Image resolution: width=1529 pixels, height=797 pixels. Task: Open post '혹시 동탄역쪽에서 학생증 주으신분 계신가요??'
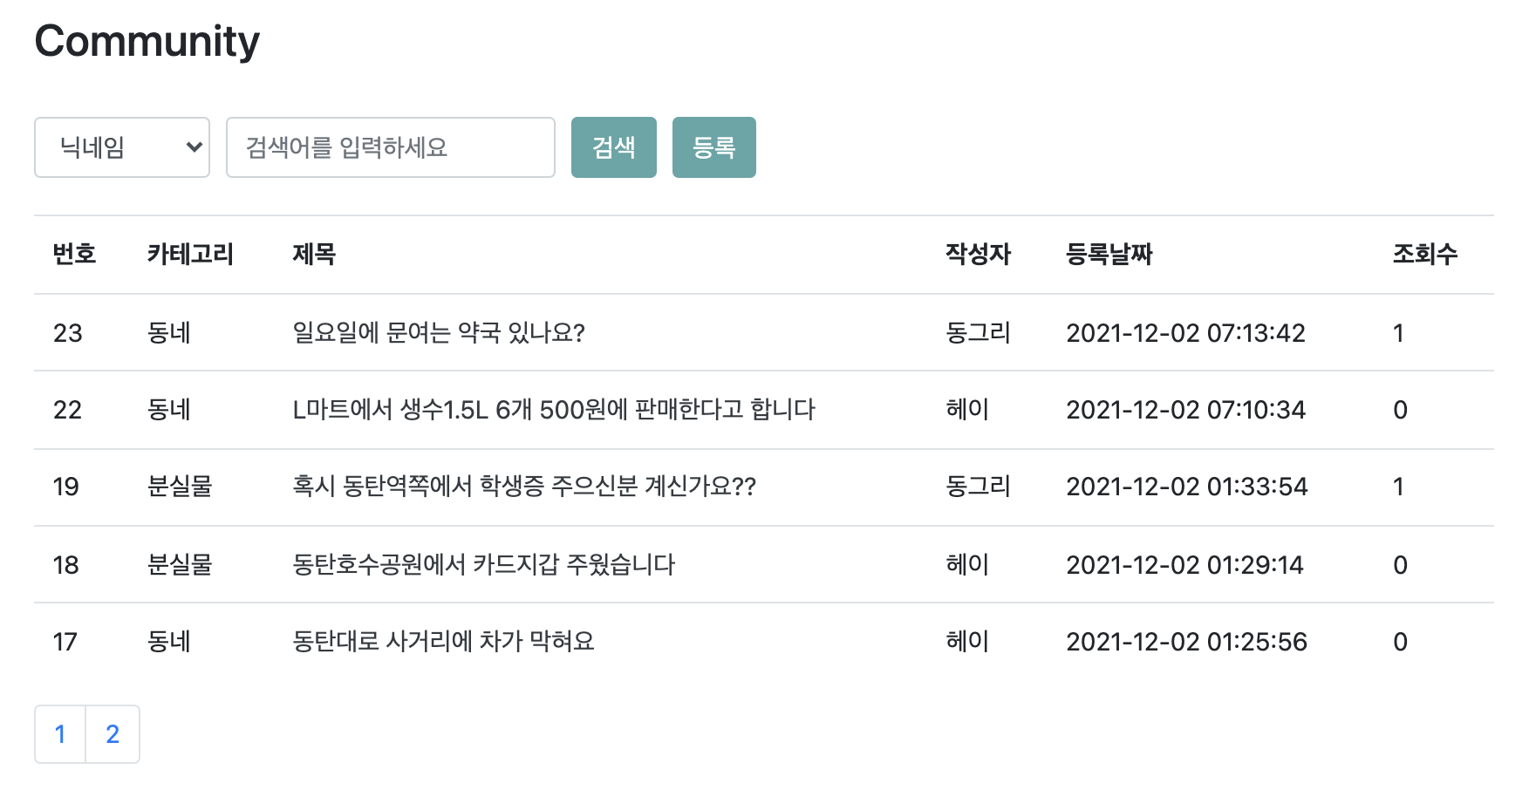(525, 487)
